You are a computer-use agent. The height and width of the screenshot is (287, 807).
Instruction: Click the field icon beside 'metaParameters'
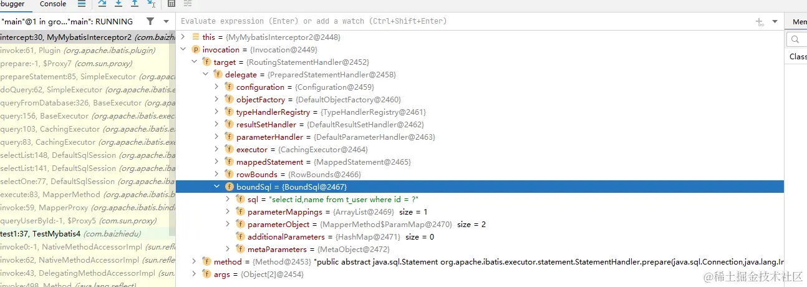point(240,250)
